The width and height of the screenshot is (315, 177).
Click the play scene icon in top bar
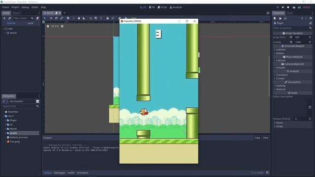click(x=294, y=7)
